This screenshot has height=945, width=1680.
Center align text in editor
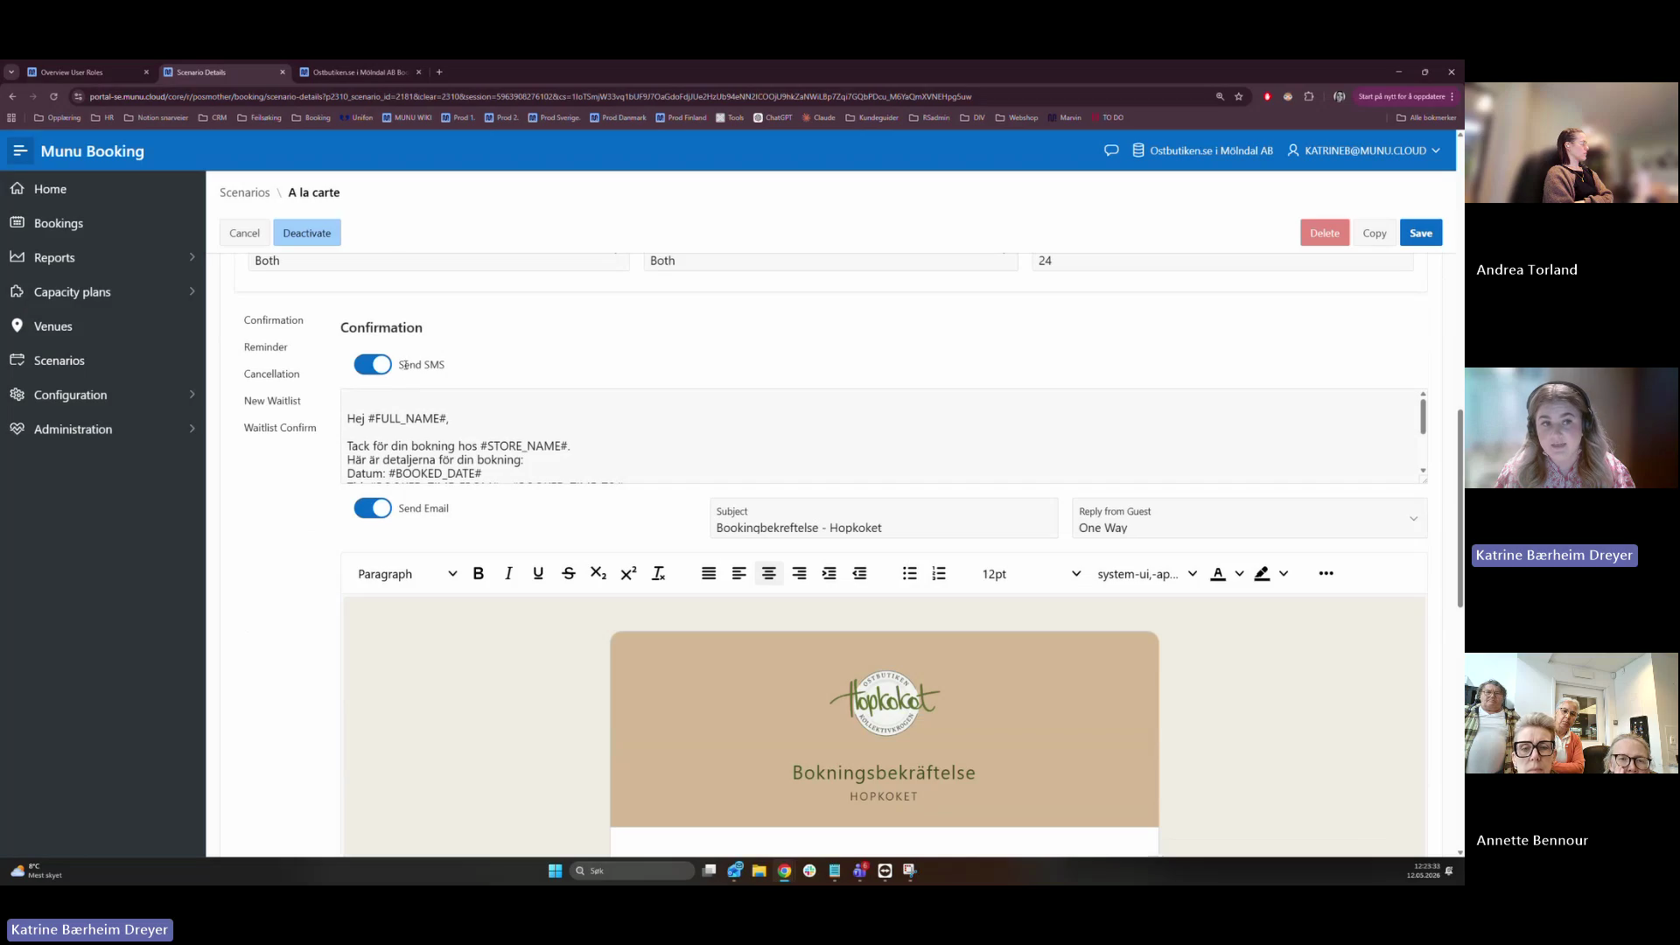769,574
